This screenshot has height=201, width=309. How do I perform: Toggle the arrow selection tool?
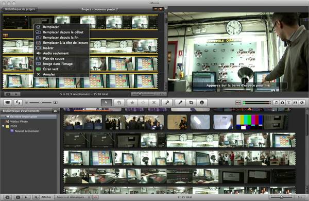(106, 103)
